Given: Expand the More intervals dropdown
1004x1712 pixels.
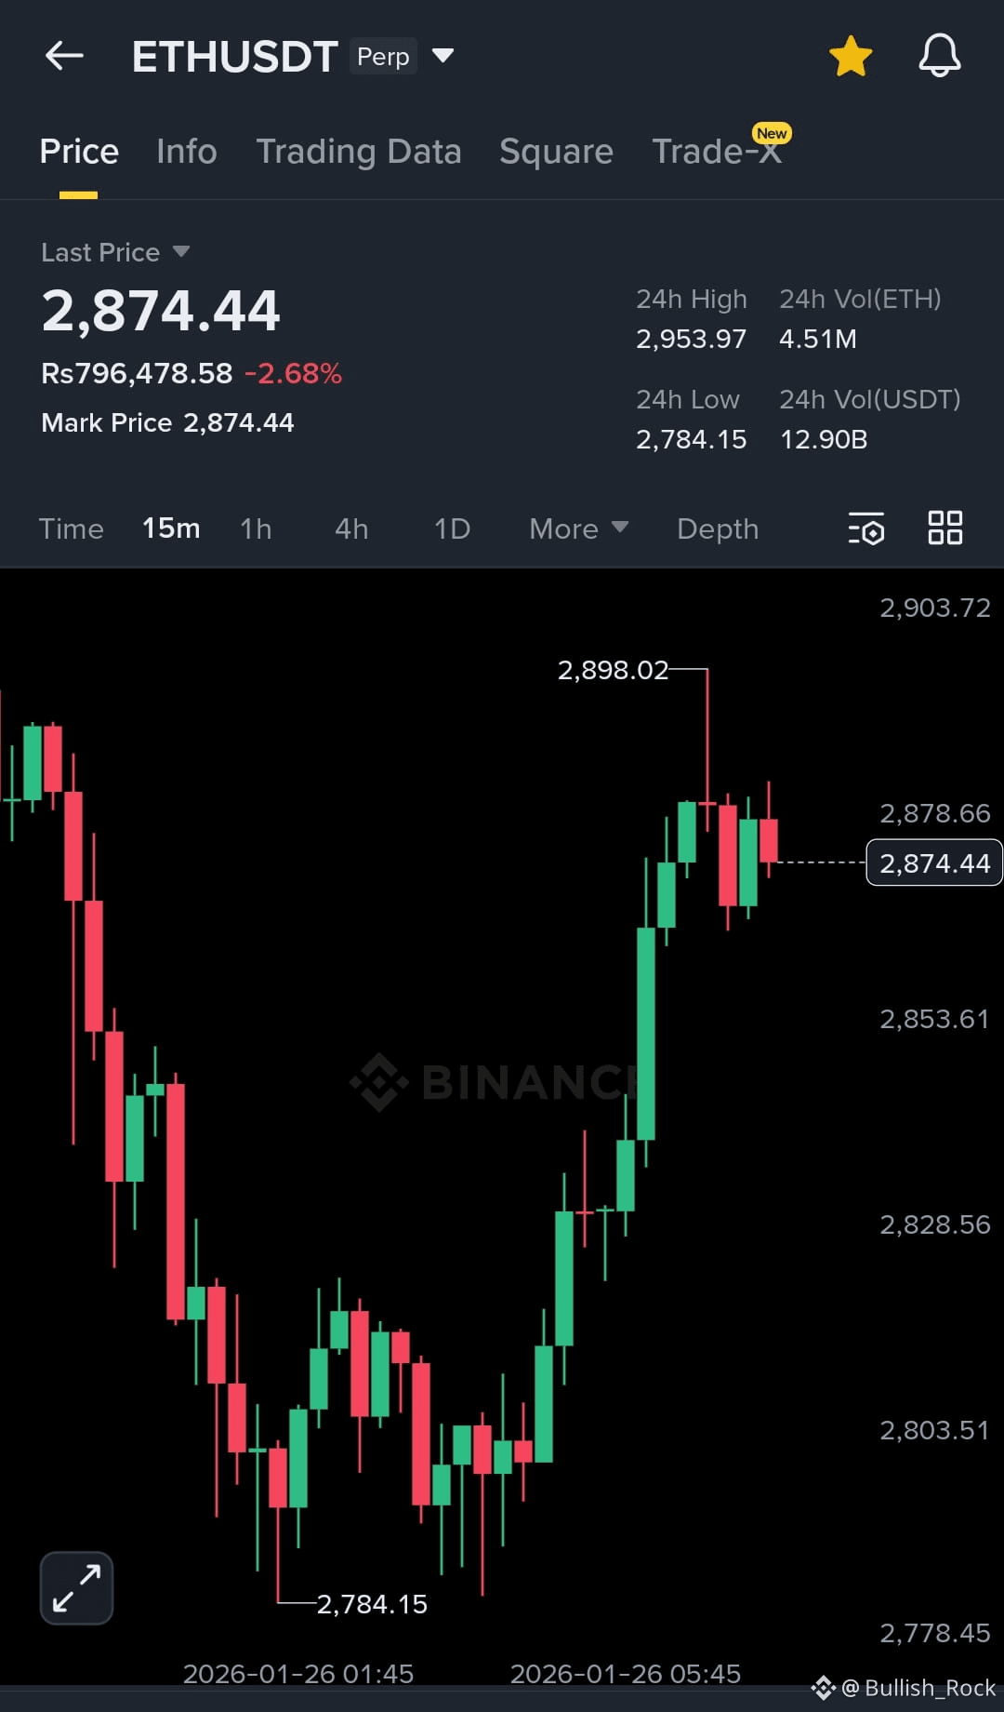Looking at the screenshot, I should tap(577, 528).
